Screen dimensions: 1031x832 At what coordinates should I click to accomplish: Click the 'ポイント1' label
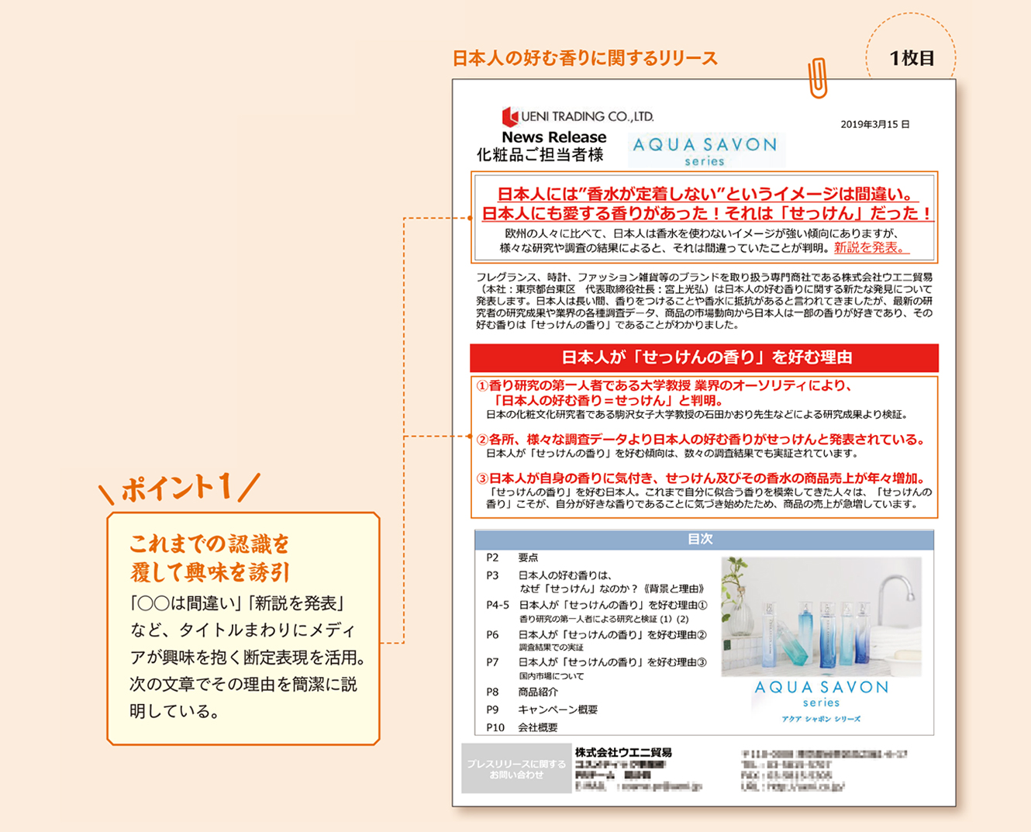179,488
